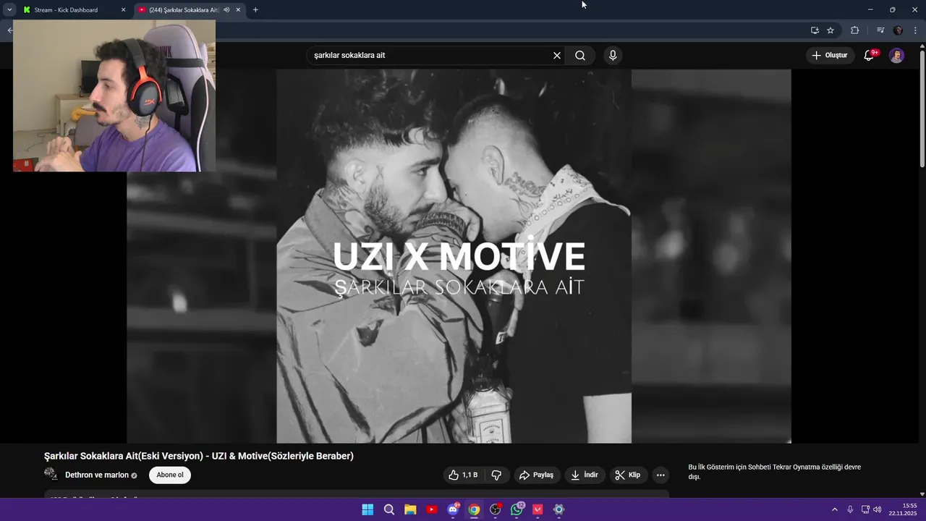Open OBS Studio from the taskbar
The image size is (926, 521).
[x=496, y=509]
